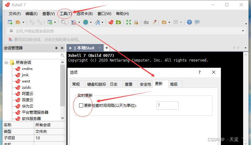Pin the 会话管理器 panel

[56, 48]
